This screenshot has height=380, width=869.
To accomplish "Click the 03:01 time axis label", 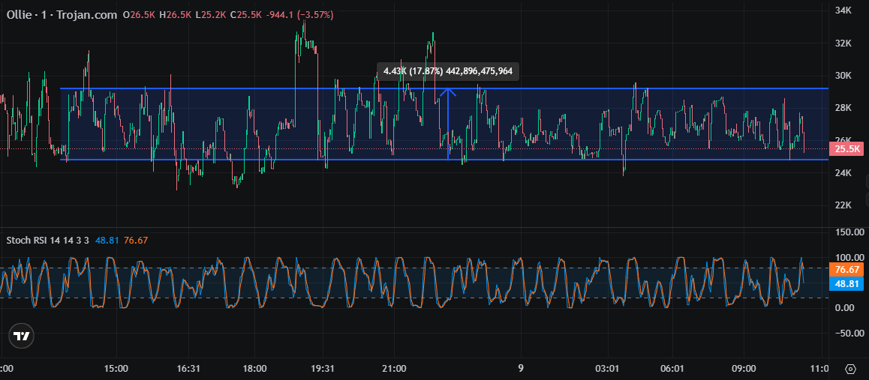I will point(606,369).
